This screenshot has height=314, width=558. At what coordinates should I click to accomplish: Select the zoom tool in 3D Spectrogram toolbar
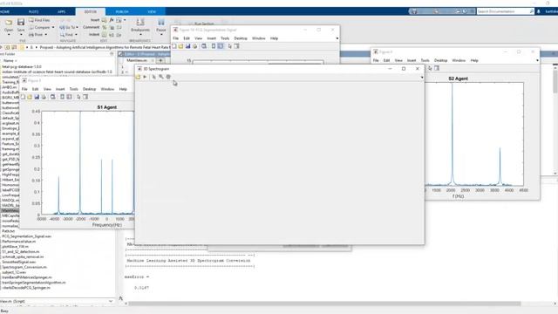pos(161,77)
